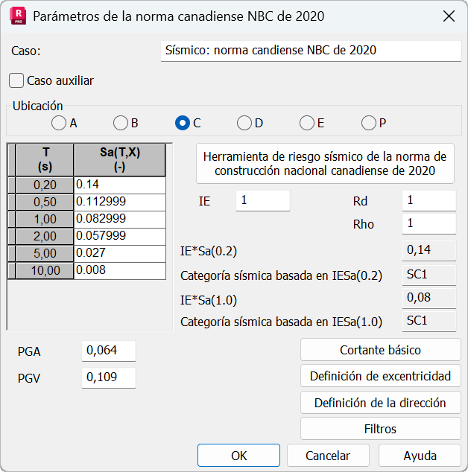The image size is (468, 472).
Task: Open the Cortante básico settings
Action: click(x=380, y=350)
